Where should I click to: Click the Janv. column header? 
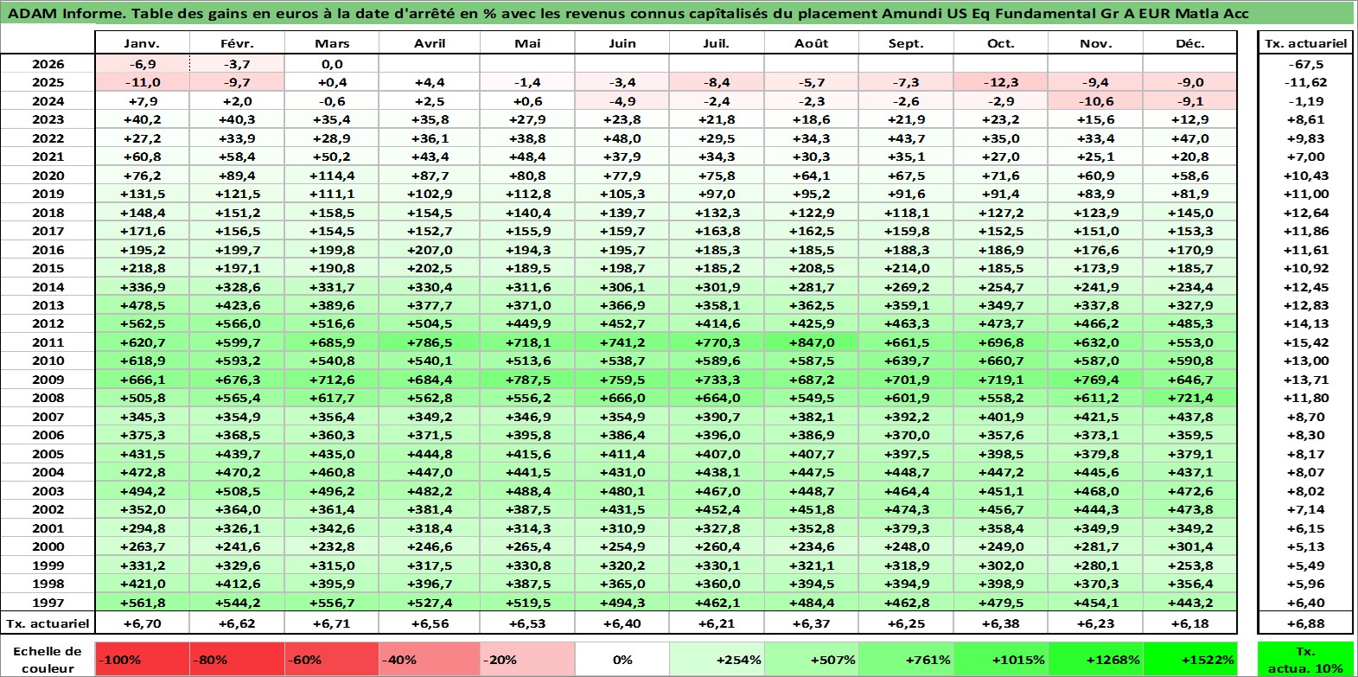[x=142, y=43]
